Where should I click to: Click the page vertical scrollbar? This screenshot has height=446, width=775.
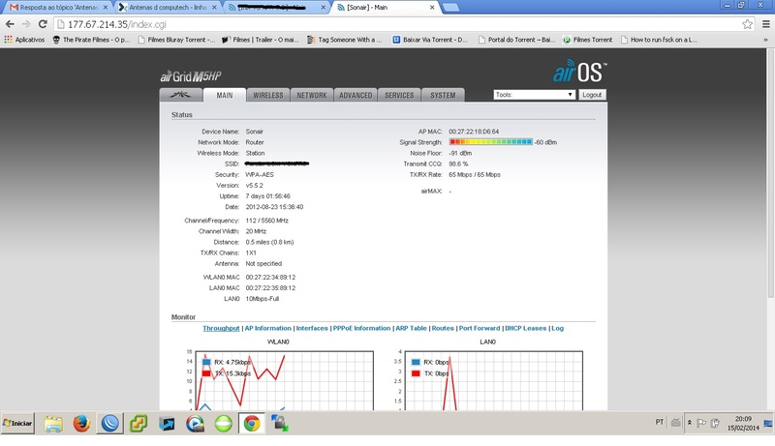tap(770, 172)
